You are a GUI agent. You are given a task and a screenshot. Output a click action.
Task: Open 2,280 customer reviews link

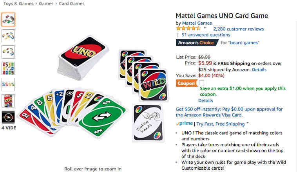click(x=239, y=29)
